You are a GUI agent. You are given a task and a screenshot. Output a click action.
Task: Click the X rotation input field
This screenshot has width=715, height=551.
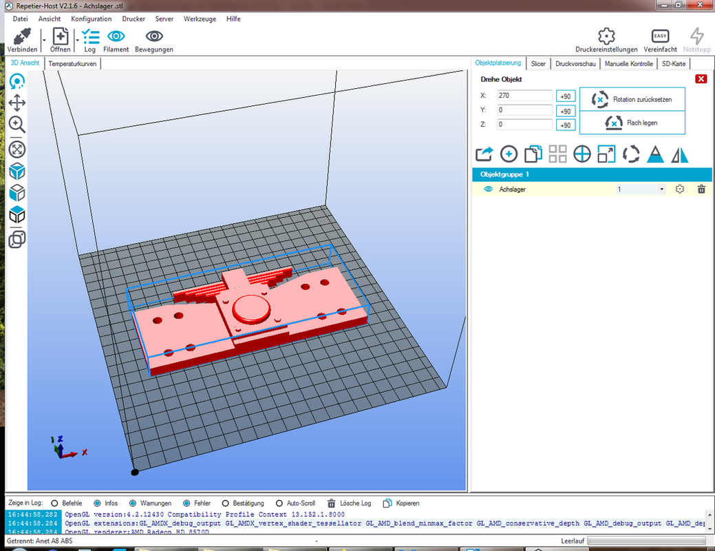tap(524, 96)
